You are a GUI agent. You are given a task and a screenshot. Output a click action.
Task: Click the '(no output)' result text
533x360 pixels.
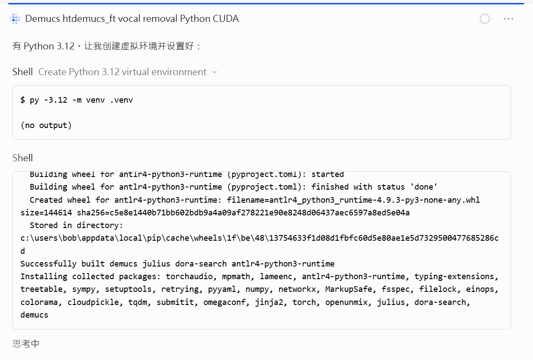pos(46,125)
